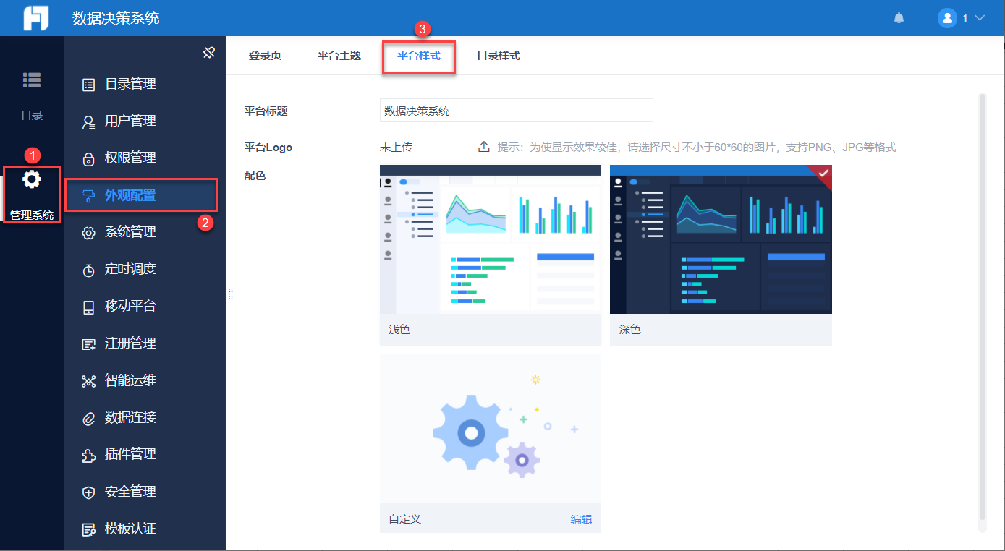Open the notification bell
This screenshot has width=1005, height=551.
click(899, 18)
